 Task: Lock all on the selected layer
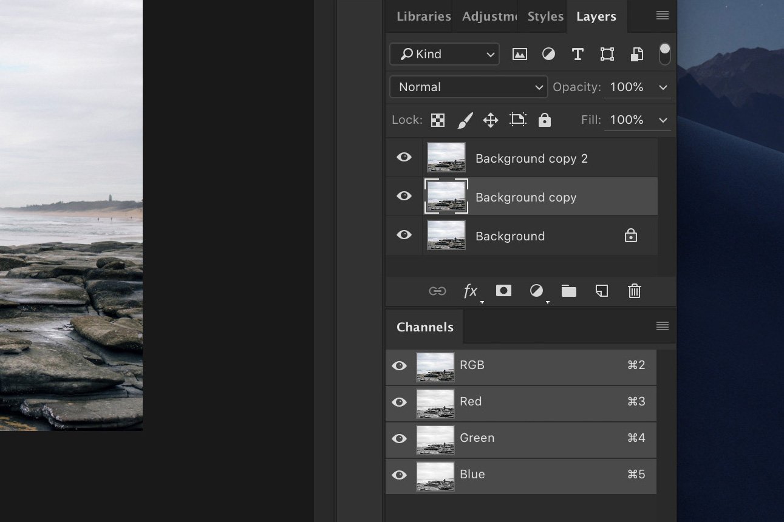544,120
